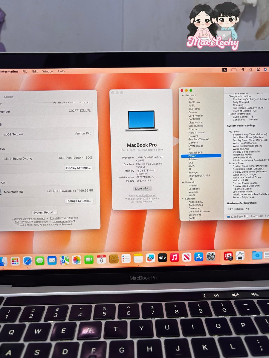
Task: Launch FaceTime from the Dock
Action: click(89, 259)
